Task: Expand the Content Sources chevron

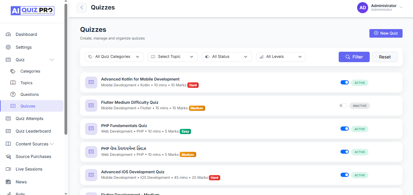Action: tap(52, 144)
